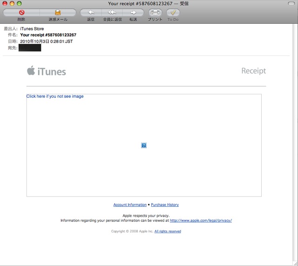298x266 pixels.
Task: Click the 'Apple respects your privacy.' text
Action: 146,216
